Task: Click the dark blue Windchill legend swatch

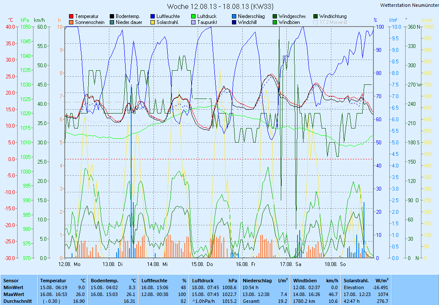Action: [234, 22]
